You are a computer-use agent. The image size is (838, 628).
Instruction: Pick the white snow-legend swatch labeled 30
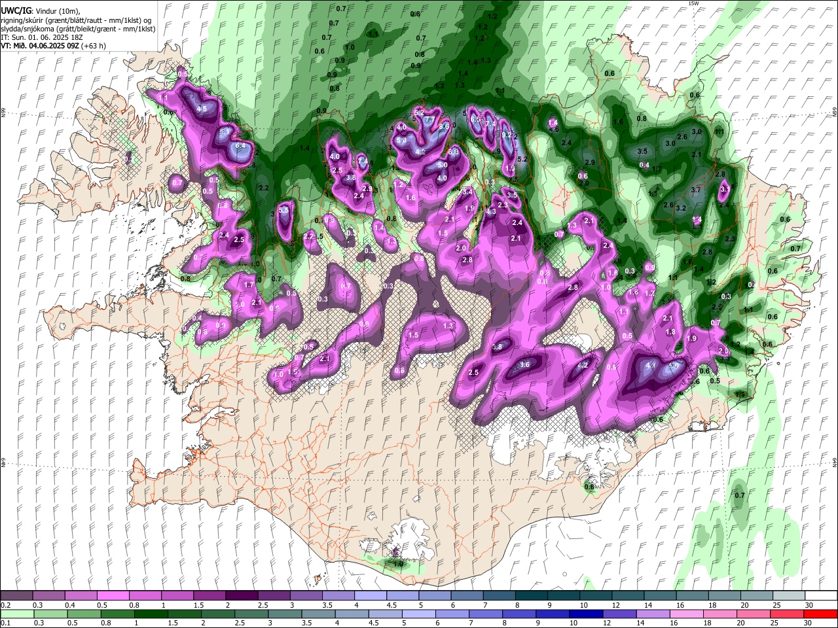click(822, 595)
